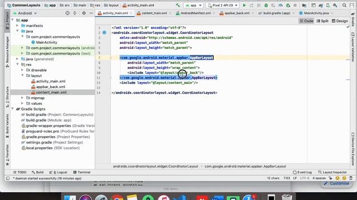Image resolution: width=357 pixels, height=200 pixels.
Task: Open the Terminal tool window
Action: (82, 172)
